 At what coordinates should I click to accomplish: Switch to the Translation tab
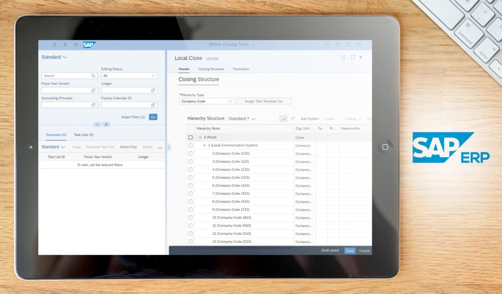[x=241, y=69]
